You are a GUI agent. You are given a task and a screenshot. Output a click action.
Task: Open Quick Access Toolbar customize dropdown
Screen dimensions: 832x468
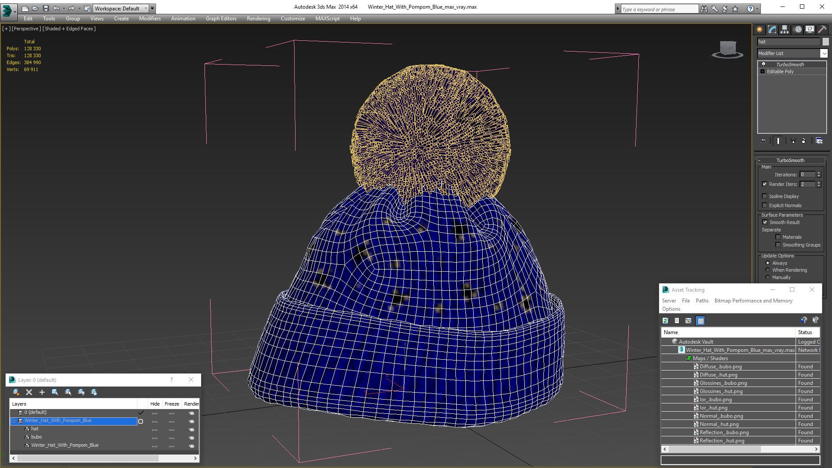(x=152, y=8)
